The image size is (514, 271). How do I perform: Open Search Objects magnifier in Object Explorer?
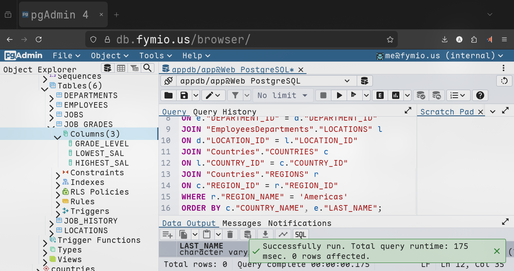[148, 68]
